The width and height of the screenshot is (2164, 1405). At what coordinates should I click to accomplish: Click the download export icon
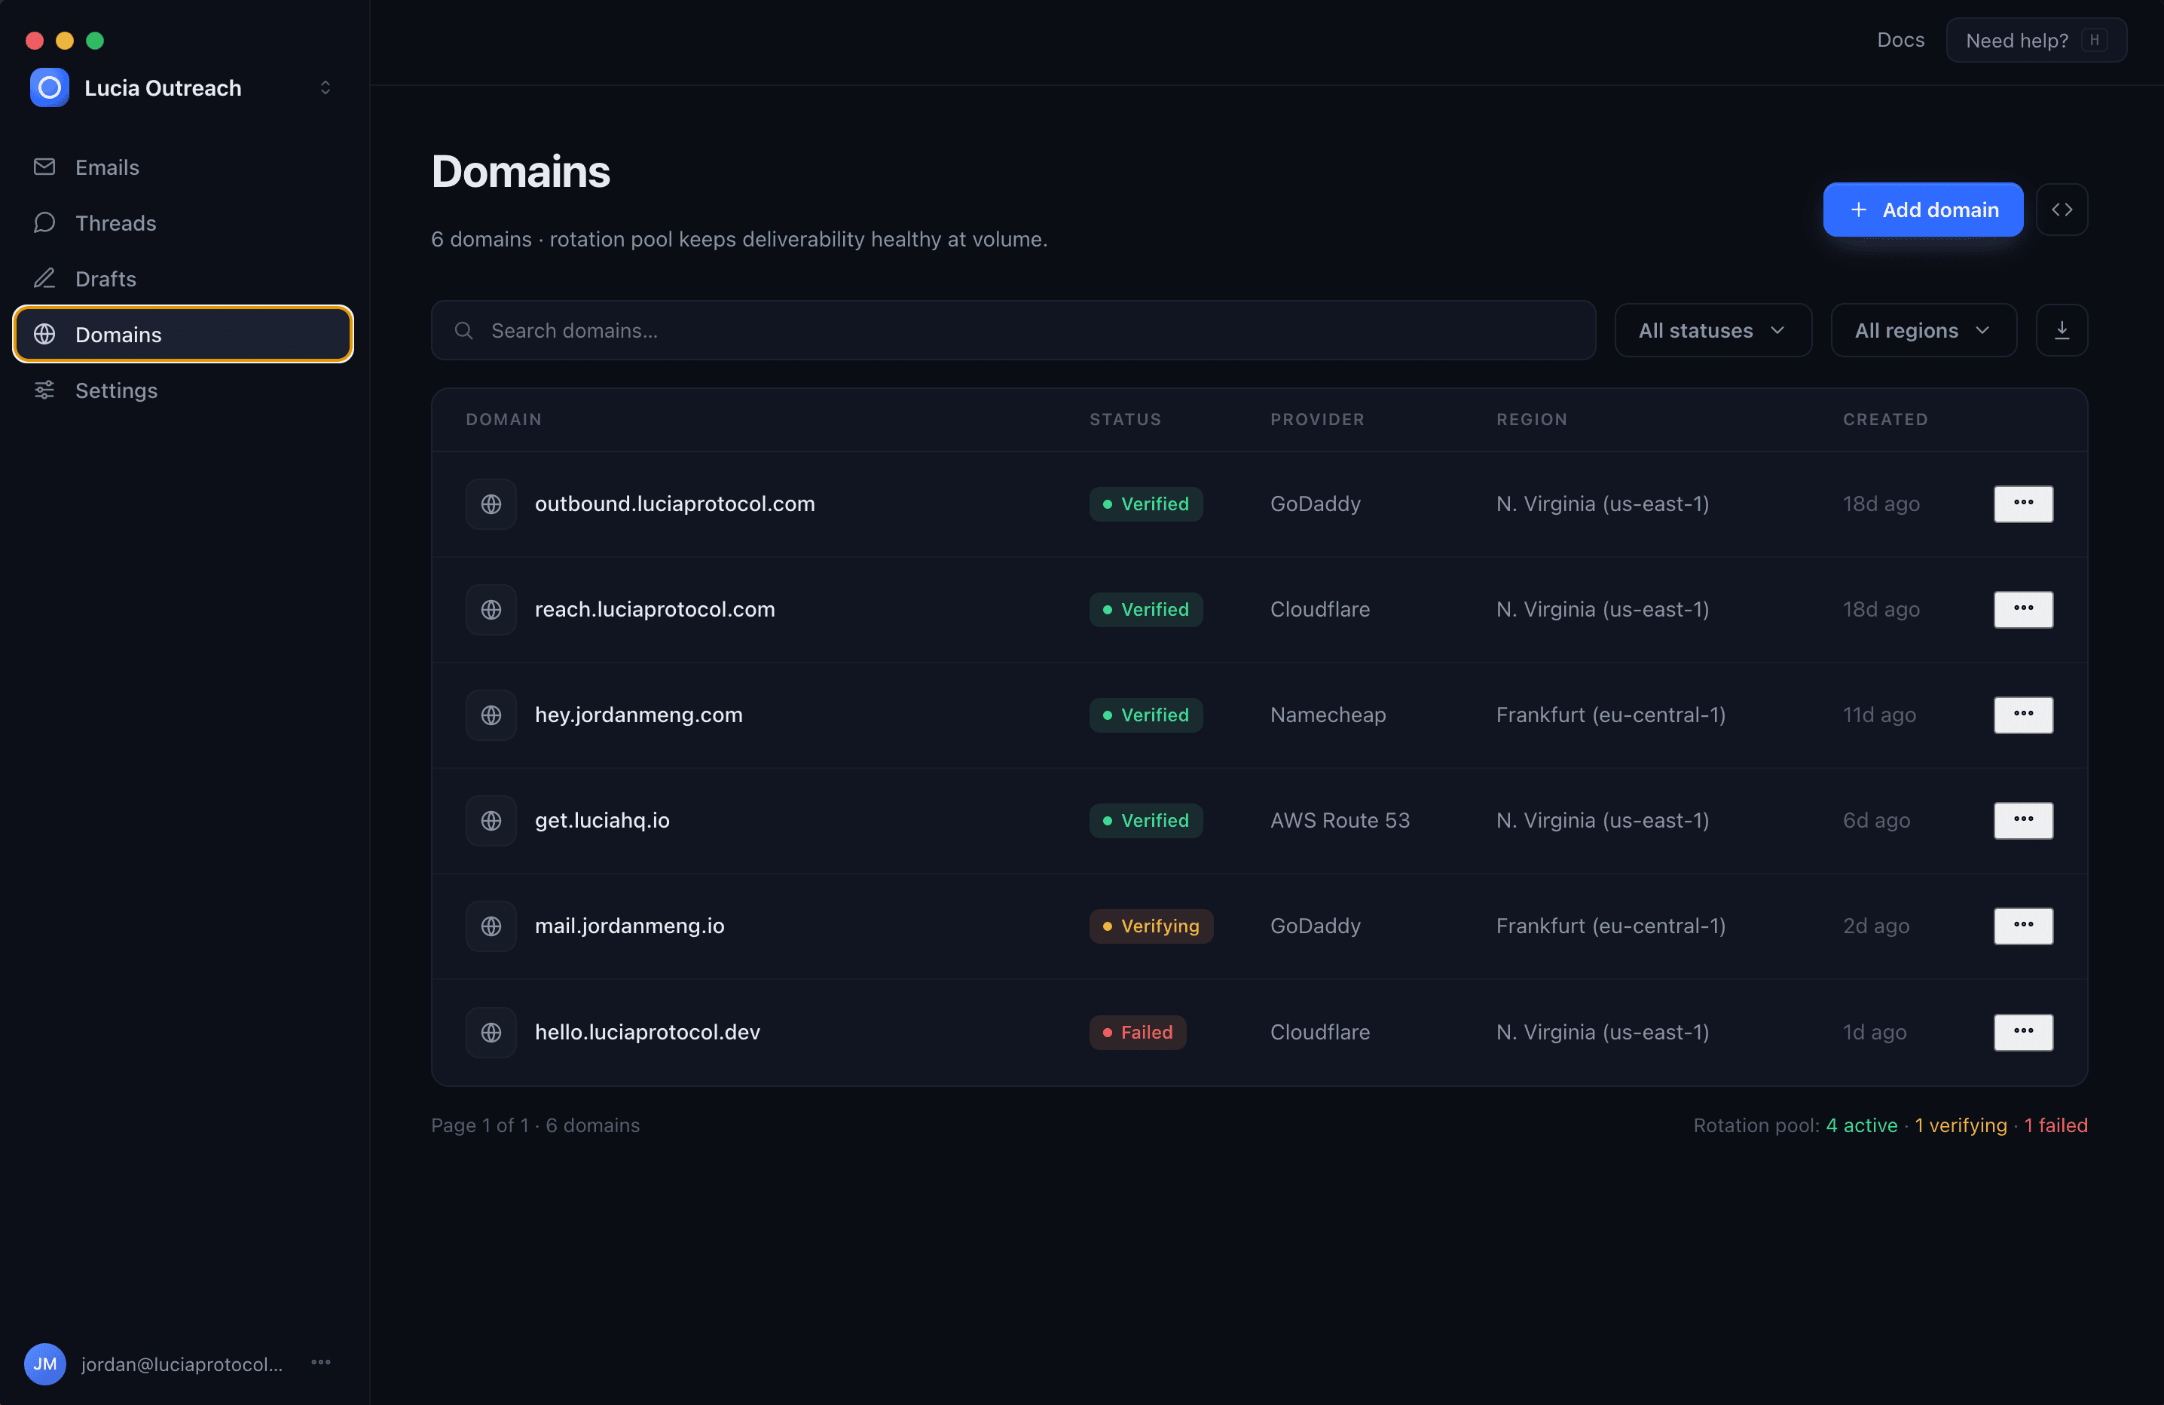click(2062, 330)
